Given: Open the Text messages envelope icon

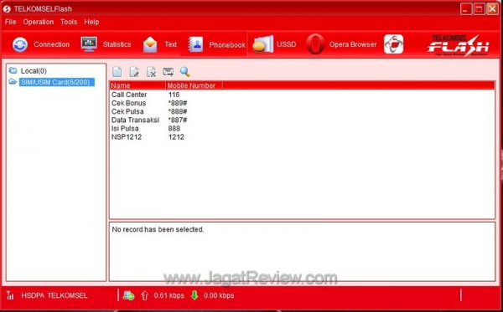Looking at the screenshot, I should point(150,44).
